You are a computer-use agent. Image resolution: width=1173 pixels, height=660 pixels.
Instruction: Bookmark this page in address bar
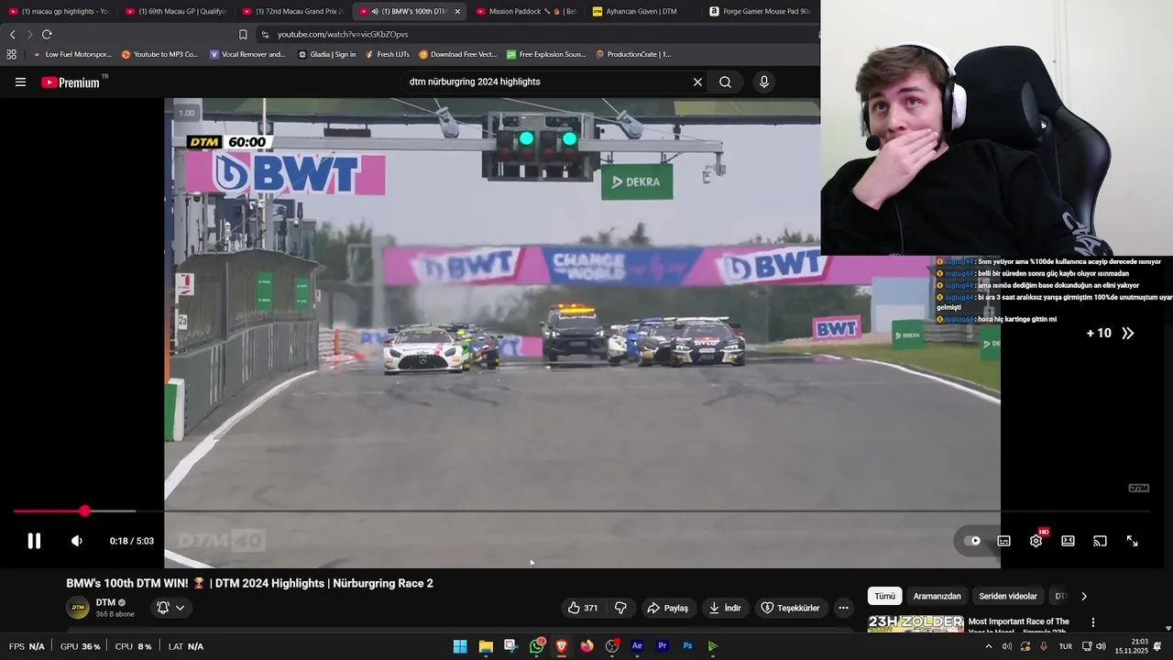pos(243,34)
